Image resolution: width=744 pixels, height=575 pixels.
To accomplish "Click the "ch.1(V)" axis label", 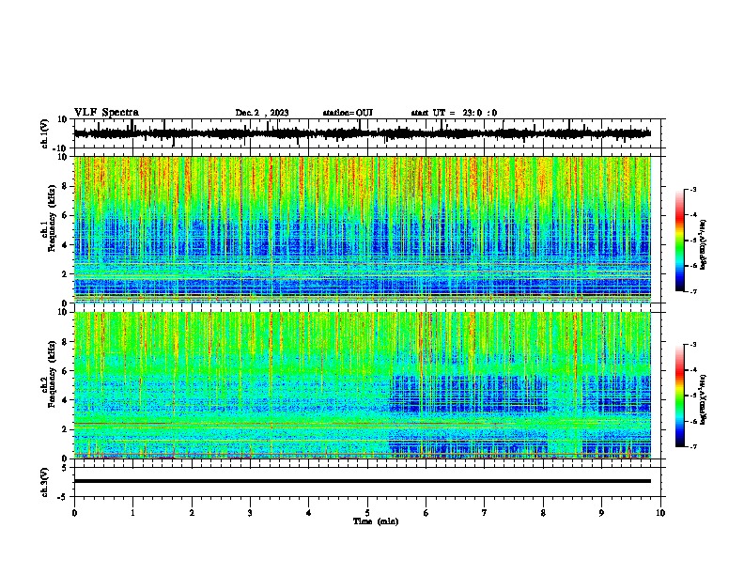I will click(x=45, y=133).
